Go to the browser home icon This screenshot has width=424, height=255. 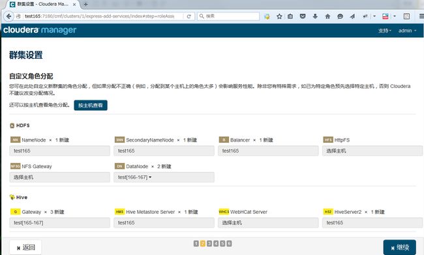coord(327,16)
